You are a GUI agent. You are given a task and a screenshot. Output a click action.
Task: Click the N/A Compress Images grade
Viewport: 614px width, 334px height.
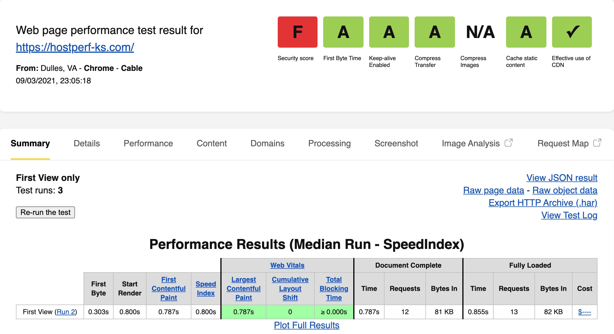[480, 32]
